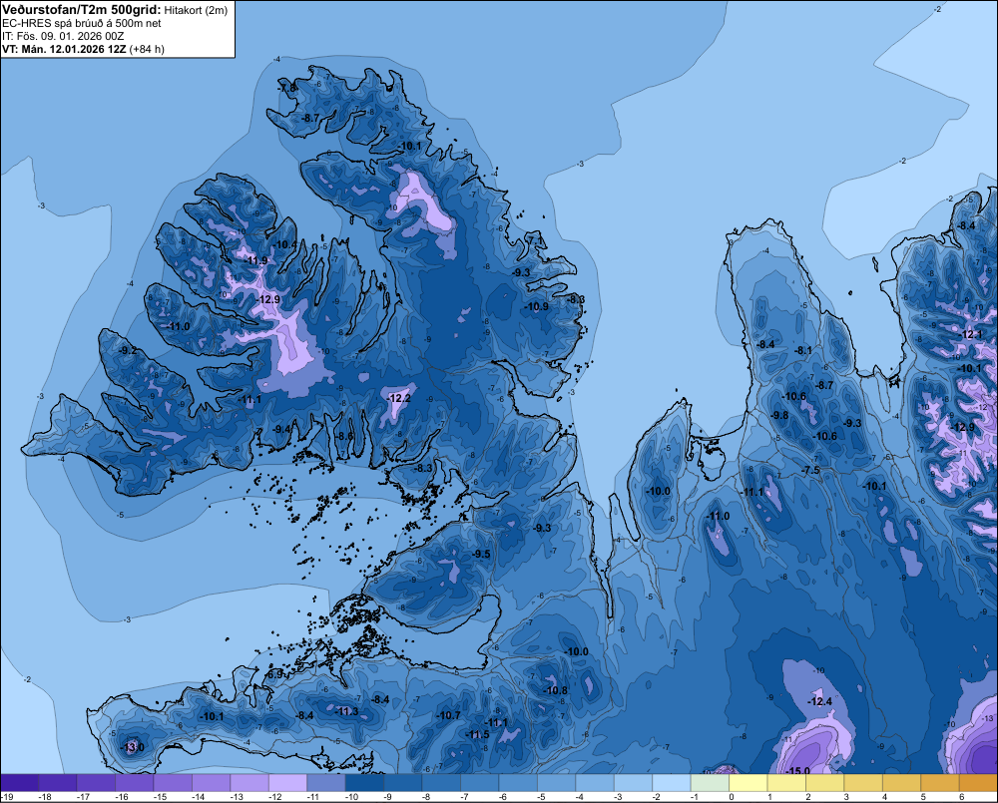Click the -8.1 temperature value

click(803, 350)
